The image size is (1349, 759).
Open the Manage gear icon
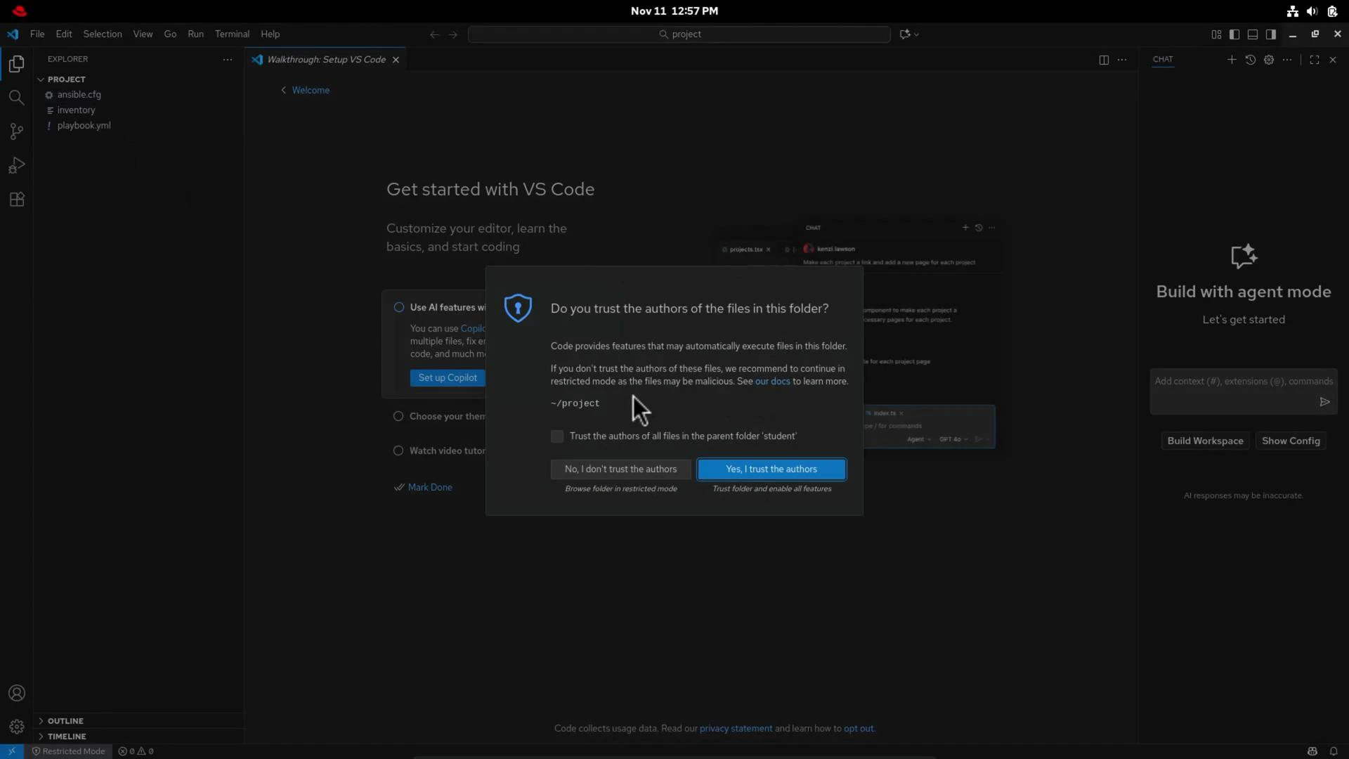click(x=16, y=727)
